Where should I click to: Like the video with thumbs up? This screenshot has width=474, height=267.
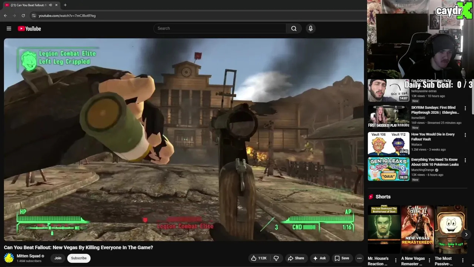(258, 258)
